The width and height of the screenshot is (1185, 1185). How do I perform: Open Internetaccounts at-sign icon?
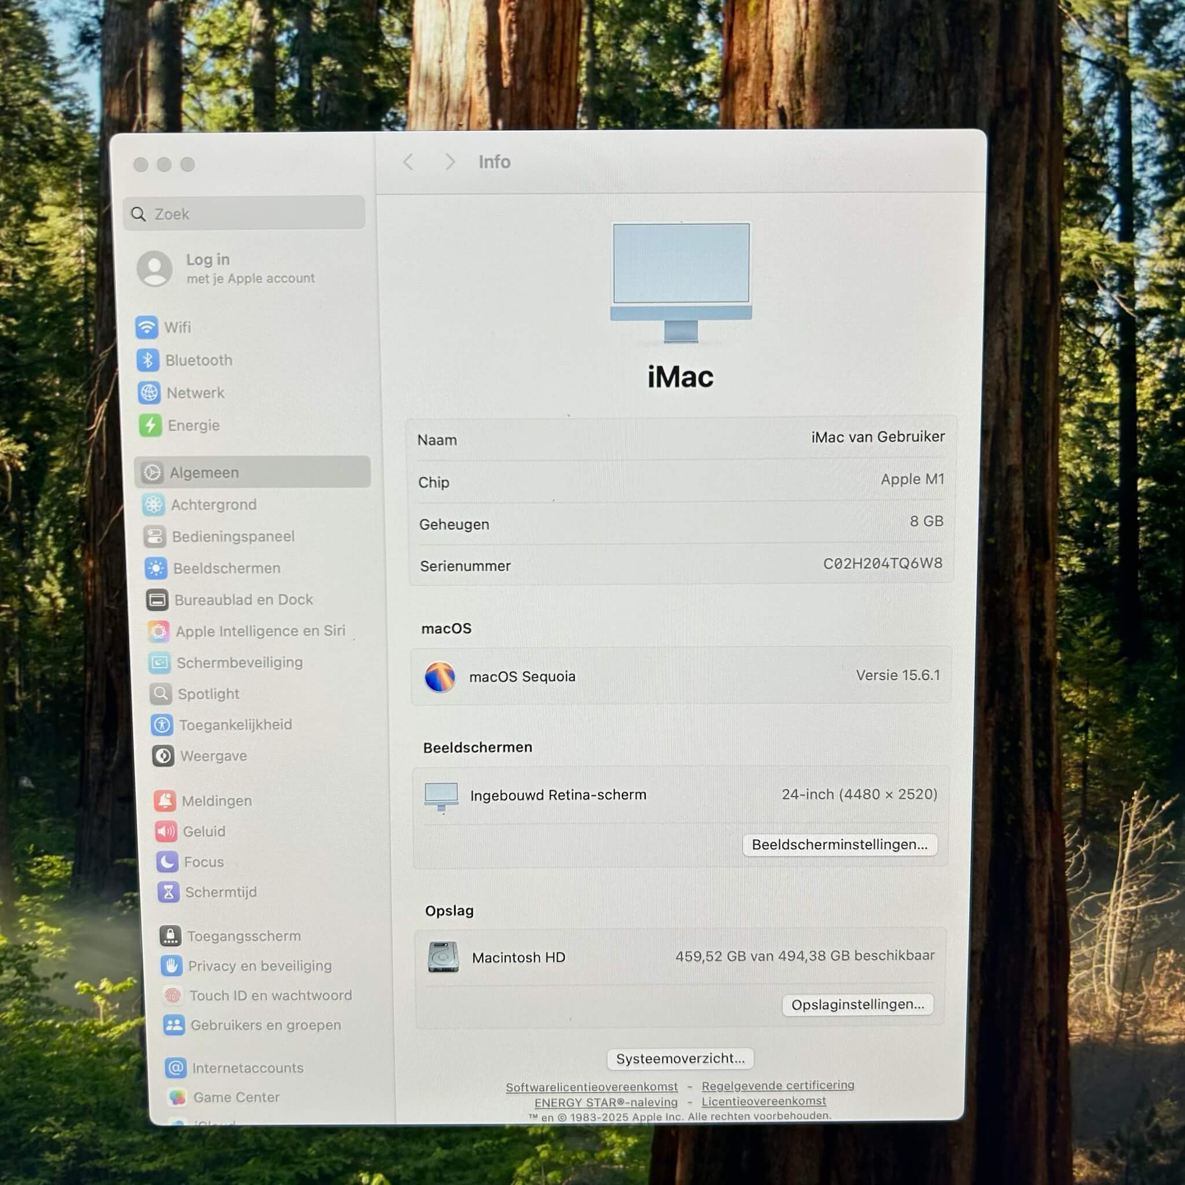pyautogui.click(x=176, y=1067)
